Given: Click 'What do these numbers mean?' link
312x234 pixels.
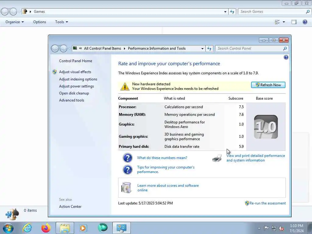Looking at the screenshot, I should [162, 158].
